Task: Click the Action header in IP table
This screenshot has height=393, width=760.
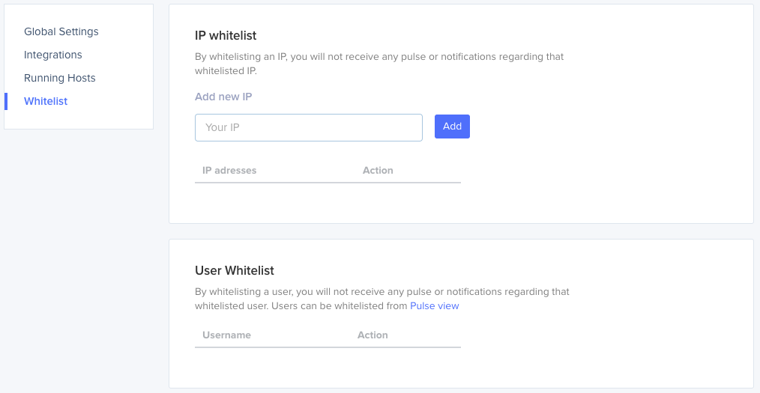Action: (378, 171)
